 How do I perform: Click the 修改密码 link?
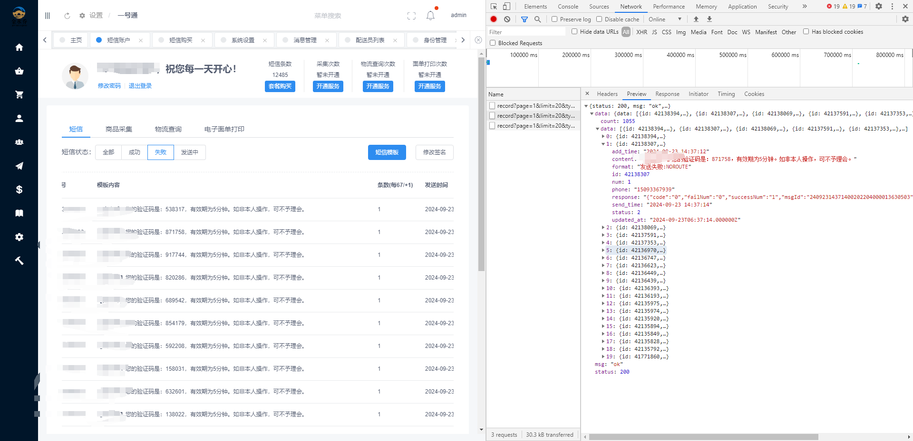click(x=109, y=86)
